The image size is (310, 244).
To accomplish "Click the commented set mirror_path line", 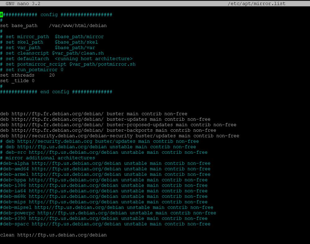I will click(x=51, y=36).
